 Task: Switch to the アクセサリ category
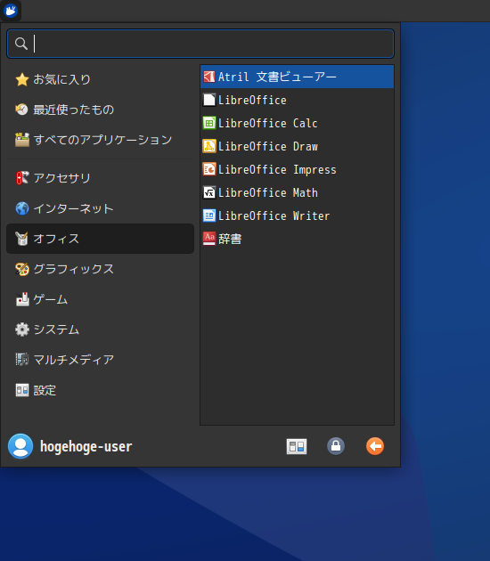point(100,178)
